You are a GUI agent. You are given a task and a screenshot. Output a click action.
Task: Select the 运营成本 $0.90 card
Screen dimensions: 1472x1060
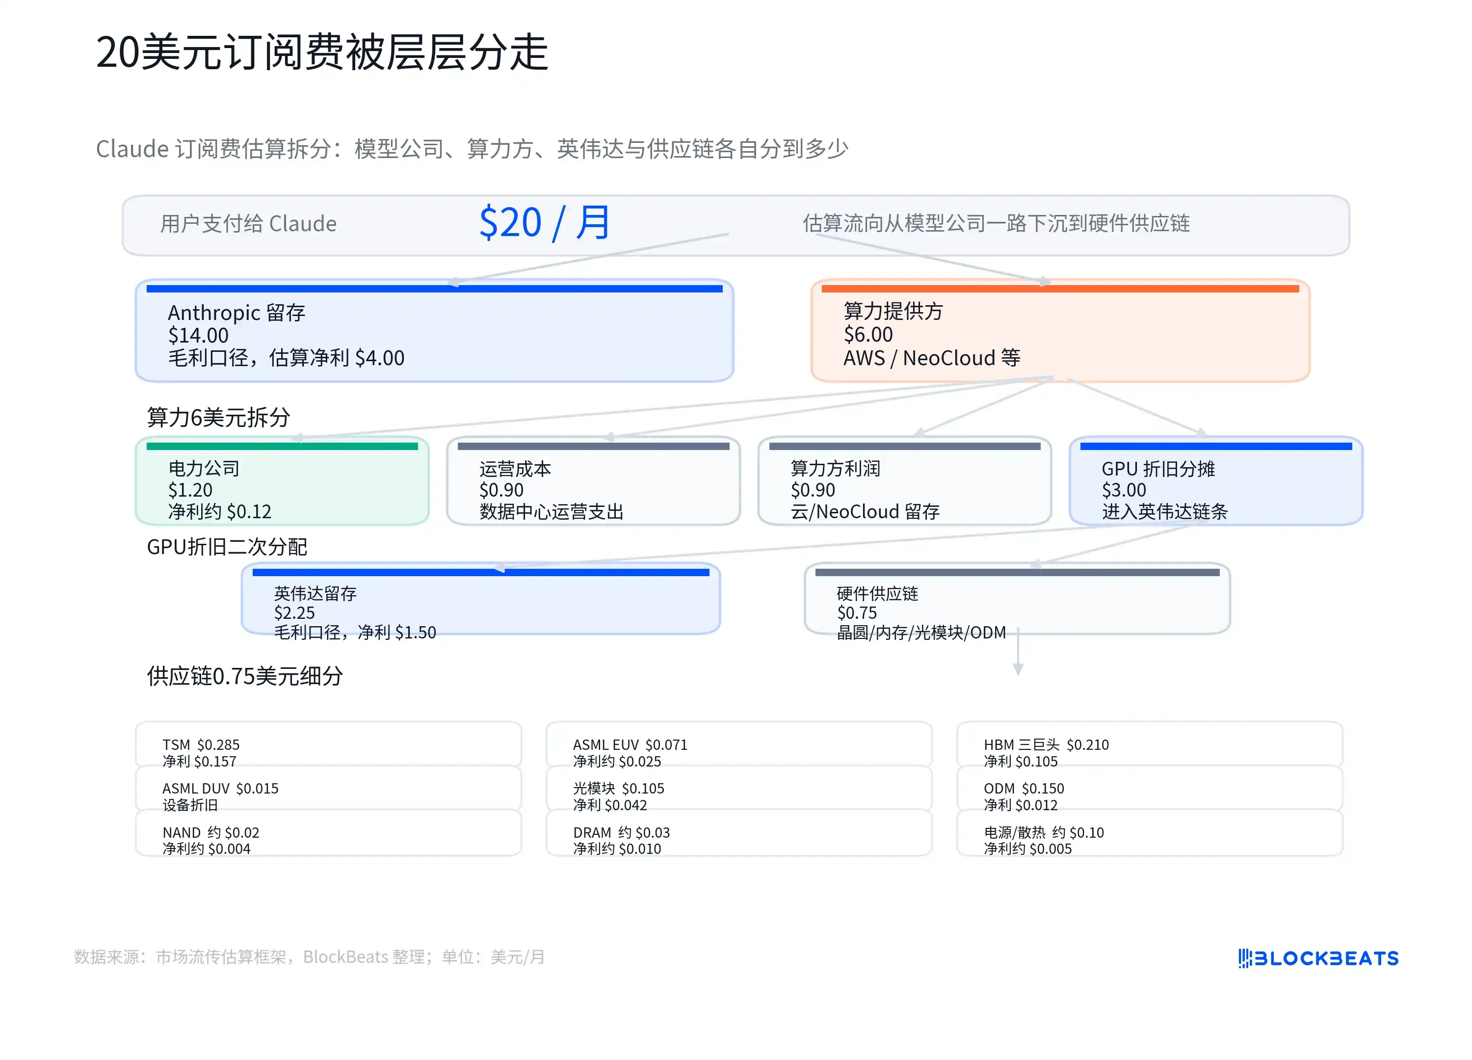pyautogui.click(x=593, y=481)
